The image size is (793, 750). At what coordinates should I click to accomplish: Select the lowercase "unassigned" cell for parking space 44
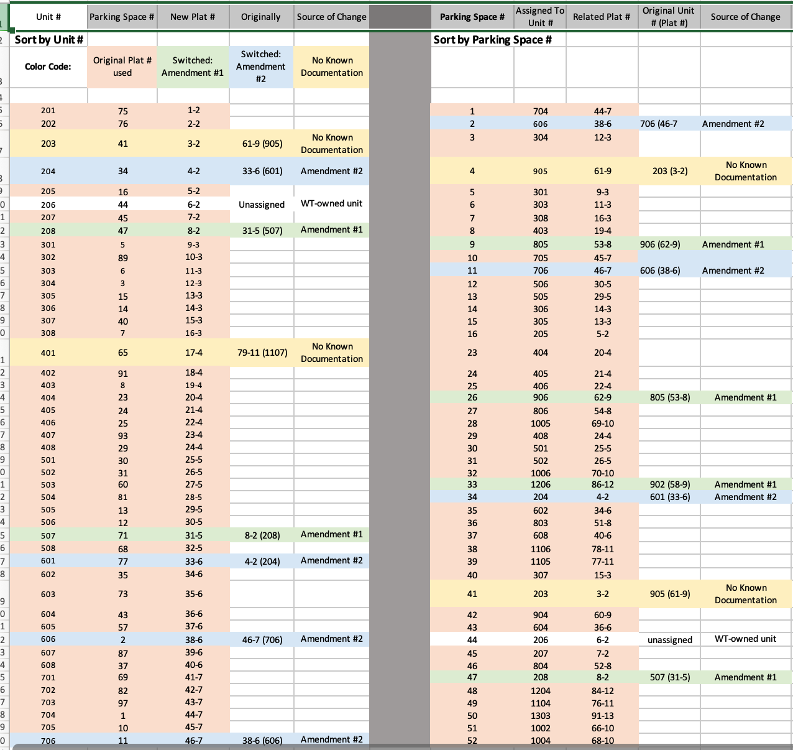point(669,640)
